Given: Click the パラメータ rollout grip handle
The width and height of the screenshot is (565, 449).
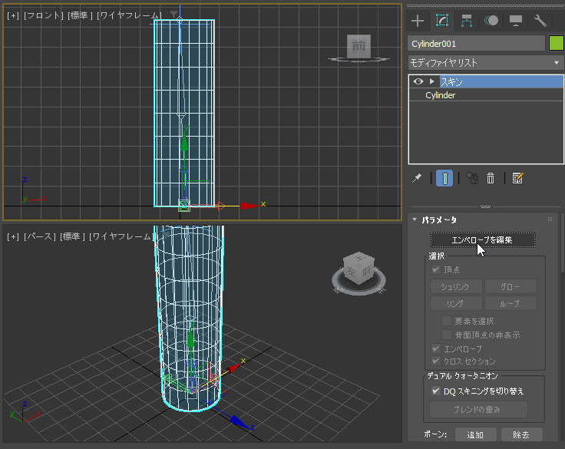Looking at the screenshot, I should tap(550, 219).
